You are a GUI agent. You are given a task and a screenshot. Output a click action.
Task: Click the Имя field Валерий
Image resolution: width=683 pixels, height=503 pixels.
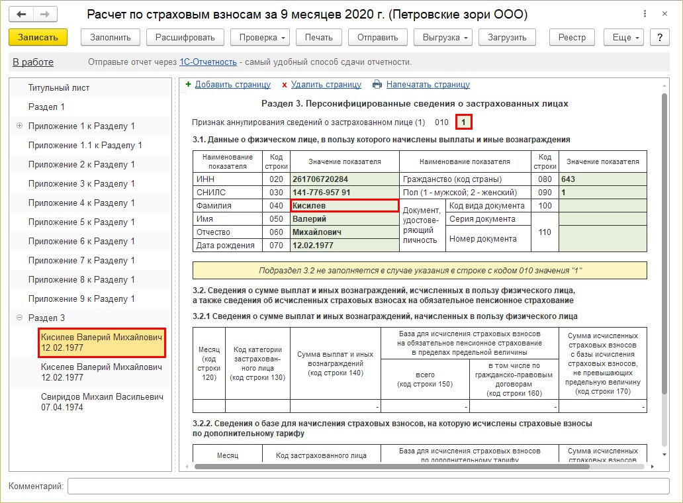tap(345, 218)
